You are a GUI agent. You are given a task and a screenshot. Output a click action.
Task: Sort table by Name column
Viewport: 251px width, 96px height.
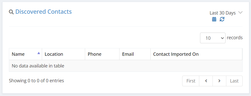[x=25, y=54]
